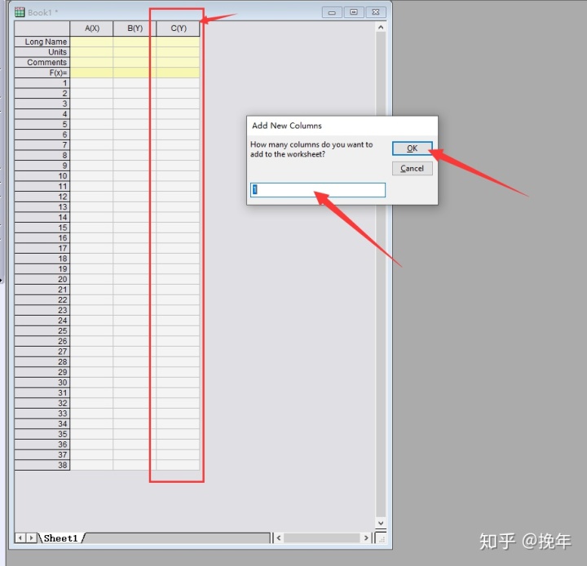The image size is (587, 566).
Task: Click horizontal scrollbar right arrow
Action: tap(366, 538)
